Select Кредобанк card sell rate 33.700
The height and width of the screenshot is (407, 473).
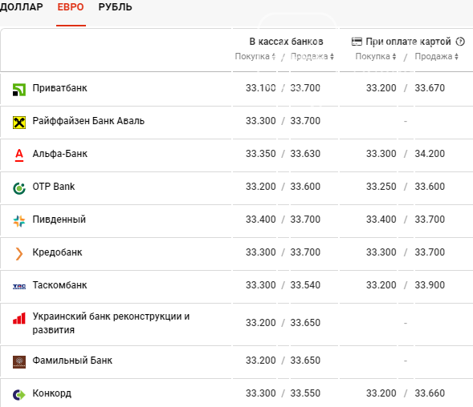pyautogui.click(x=430, y=252)
